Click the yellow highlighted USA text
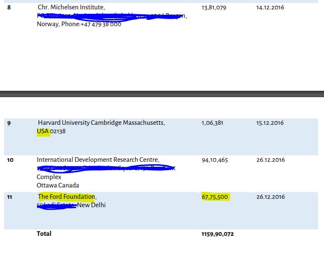This screenshot has width=324, height=257. pyautogui.click(x=43, y=131)
